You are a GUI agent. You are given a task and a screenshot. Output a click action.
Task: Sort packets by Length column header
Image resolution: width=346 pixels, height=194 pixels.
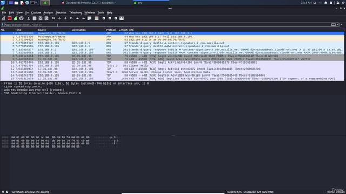click(123, 30)
